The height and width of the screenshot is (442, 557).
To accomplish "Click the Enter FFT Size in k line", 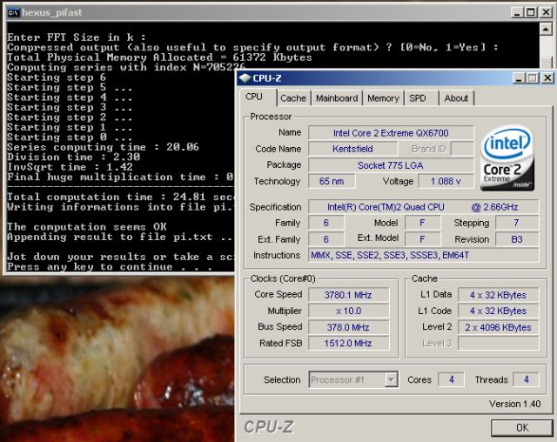I will click(77, 37).
